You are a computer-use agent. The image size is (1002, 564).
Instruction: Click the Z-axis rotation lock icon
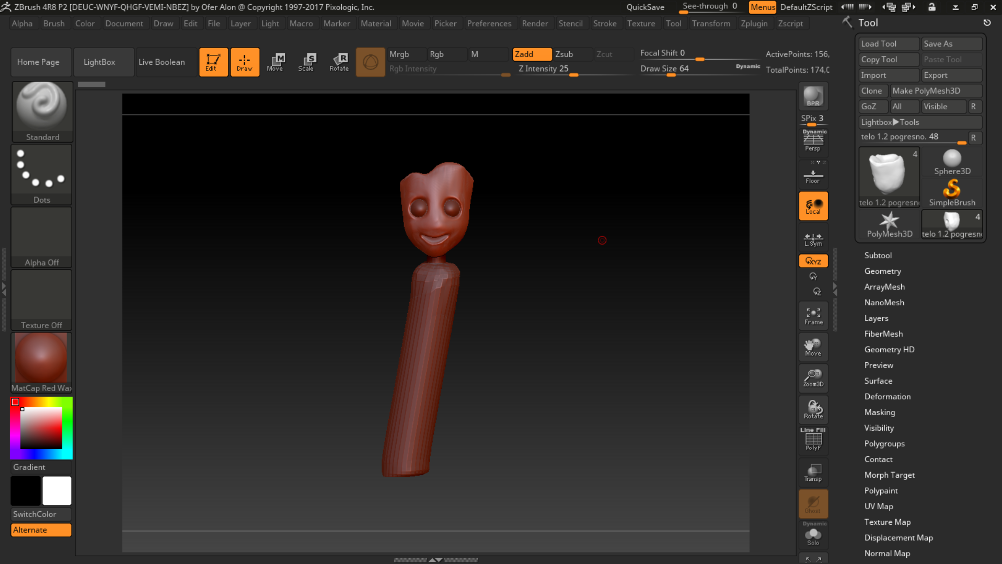coord(816,292)
